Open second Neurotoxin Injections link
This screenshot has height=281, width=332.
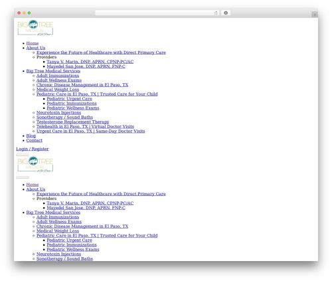pyautogui.click(x=58, y=254)
